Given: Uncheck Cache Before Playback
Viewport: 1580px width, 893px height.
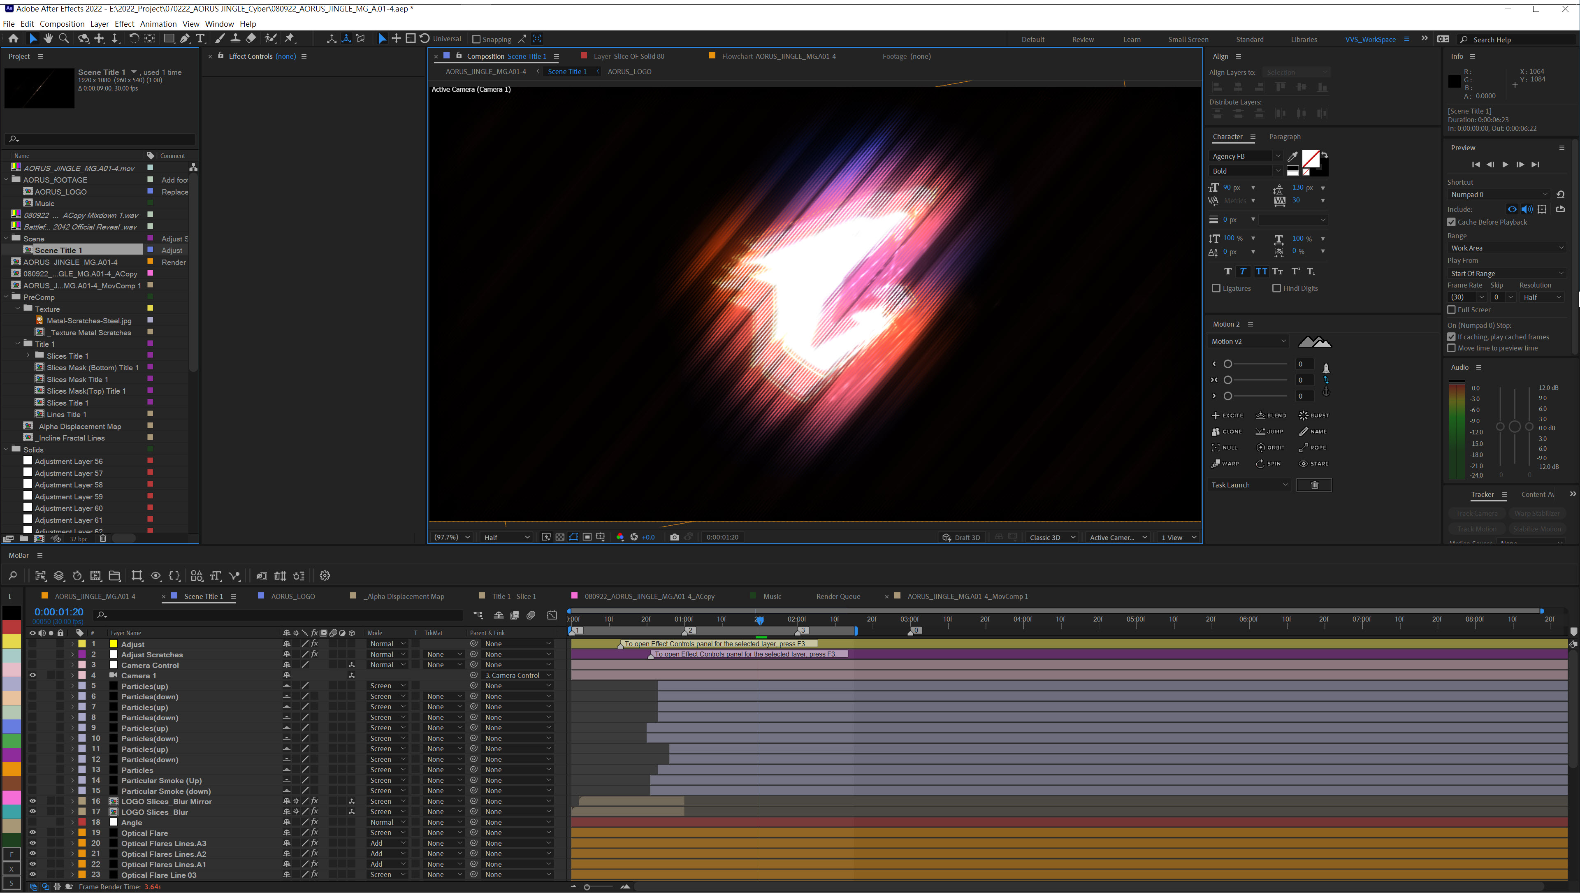Looking at the screenshot, I should (x=1451, y=222).
